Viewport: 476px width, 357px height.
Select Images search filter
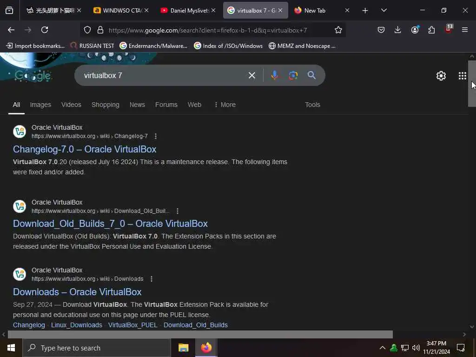point(40,105)
